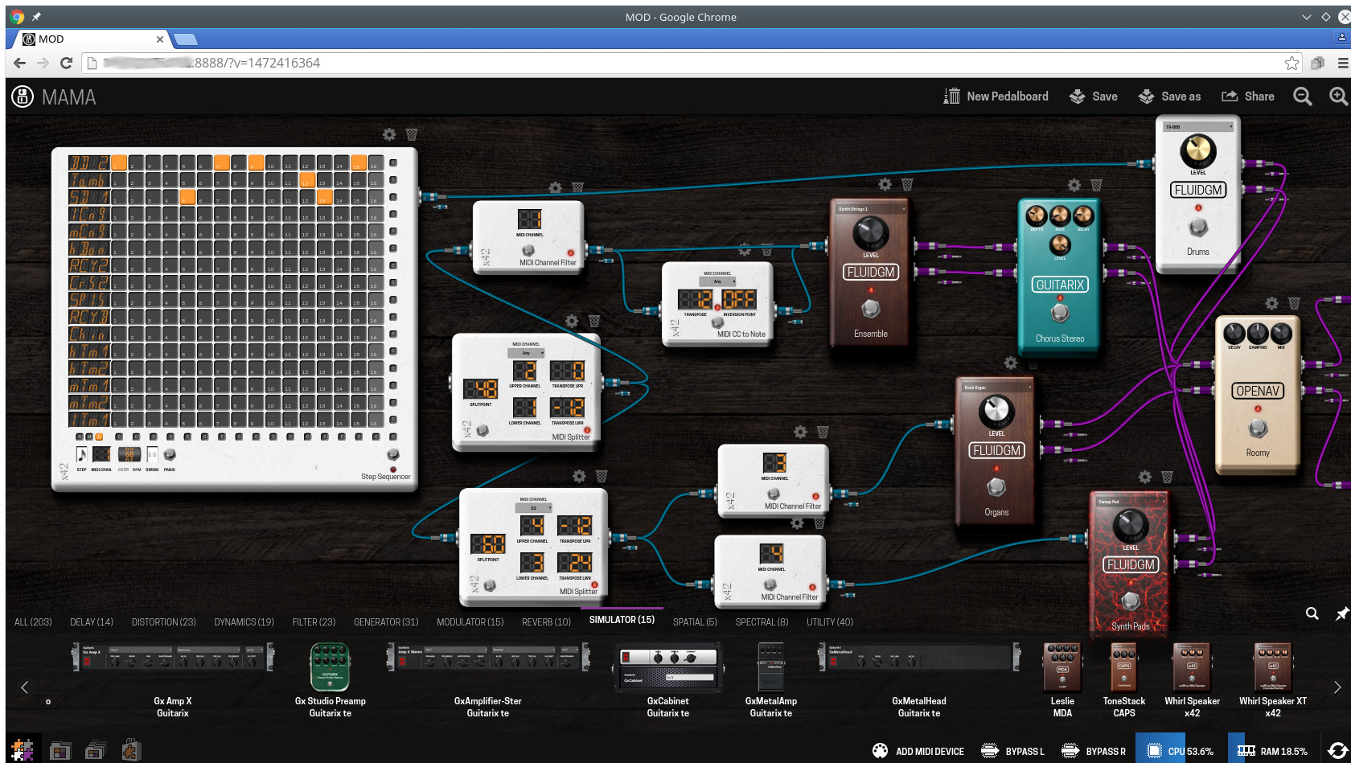Toggle Chorus Stereo pedal footswitch
This screenshot has height=763, width=1351.
[1060, 312]
